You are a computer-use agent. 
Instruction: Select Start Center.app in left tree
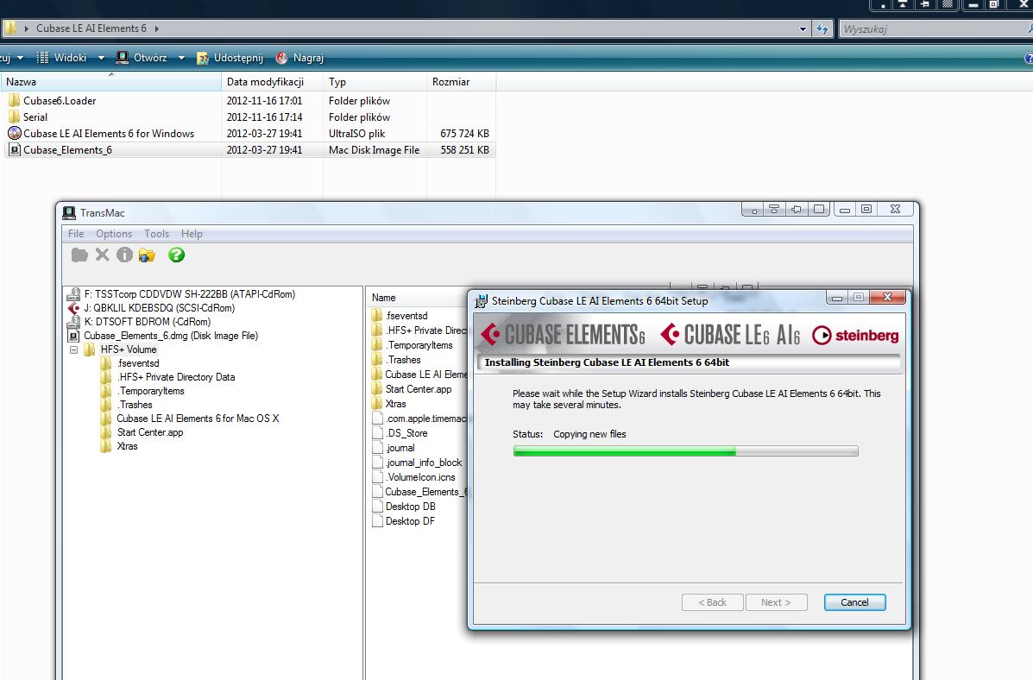click(x=150, y=432)
